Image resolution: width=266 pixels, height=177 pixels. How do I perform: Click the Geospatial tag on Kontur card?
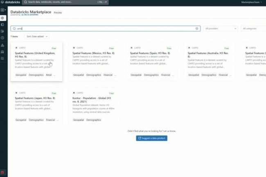pyautogui.click(x=79, y=120)
